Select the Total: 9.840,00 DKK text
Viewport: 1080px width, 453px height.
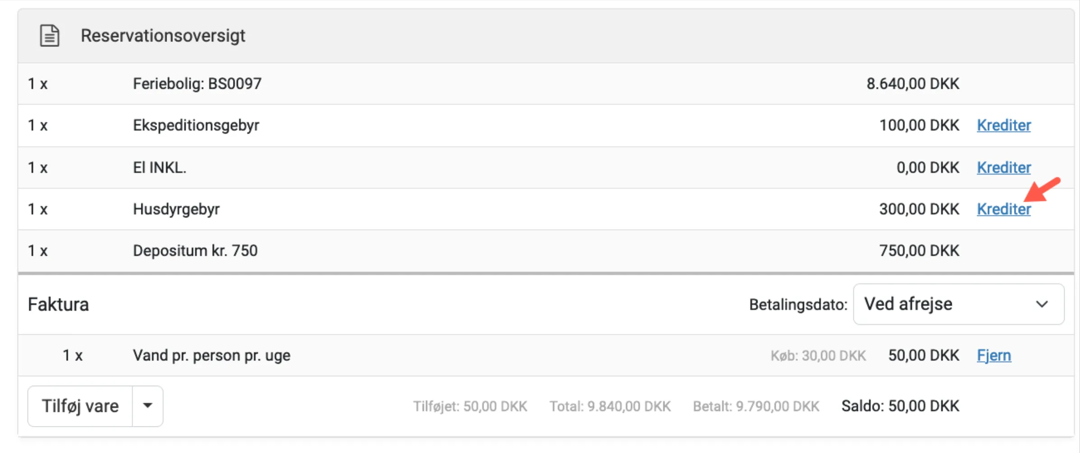coord(610,407)
